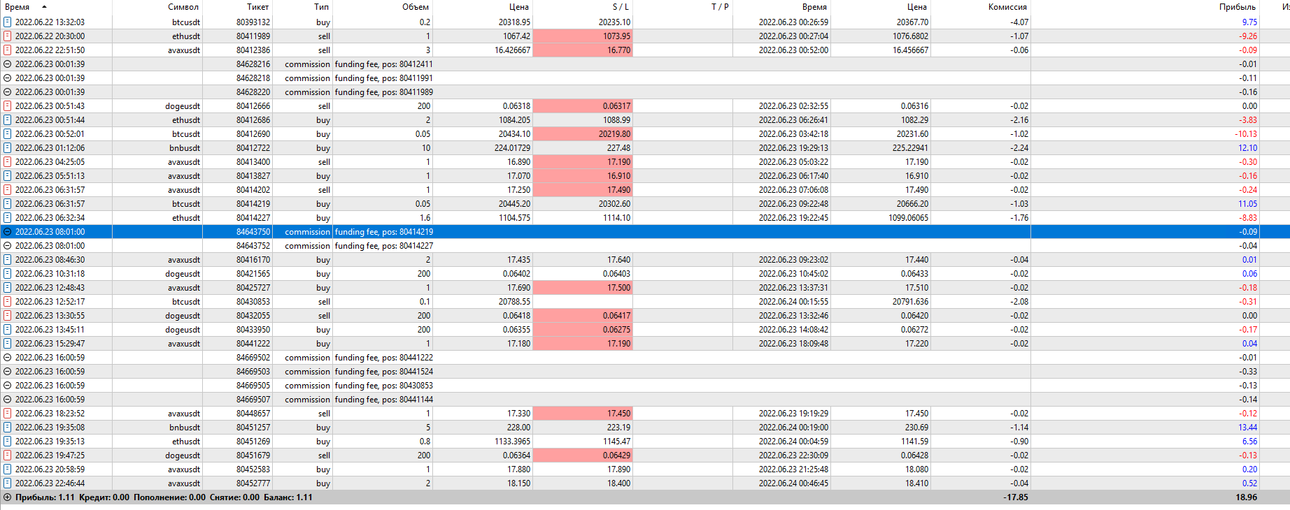The image size is (1290, 510).
Task: Click the red S/L cell 0.06429
Action: click(x=583, y=456)
